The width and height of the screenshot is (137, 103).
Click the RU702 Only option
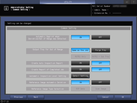click(80, 57)
